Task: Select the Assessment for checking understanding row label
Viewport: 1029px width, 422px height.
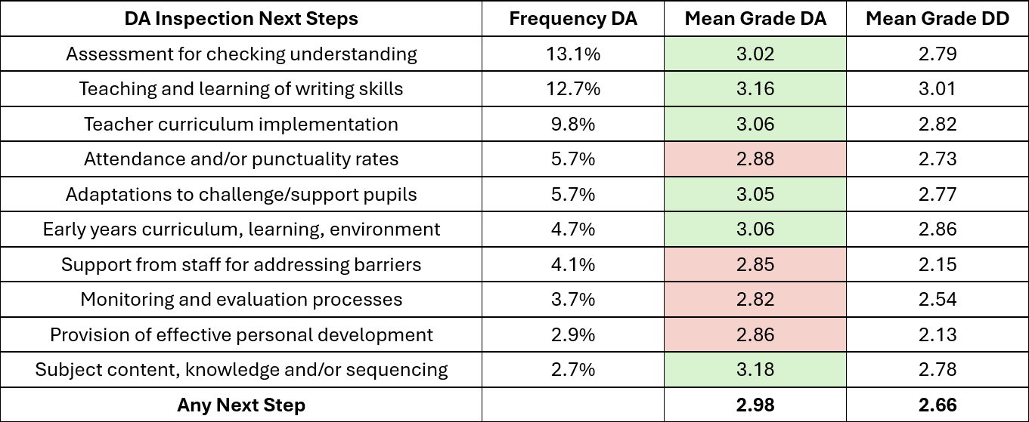Action: (241, 54)
